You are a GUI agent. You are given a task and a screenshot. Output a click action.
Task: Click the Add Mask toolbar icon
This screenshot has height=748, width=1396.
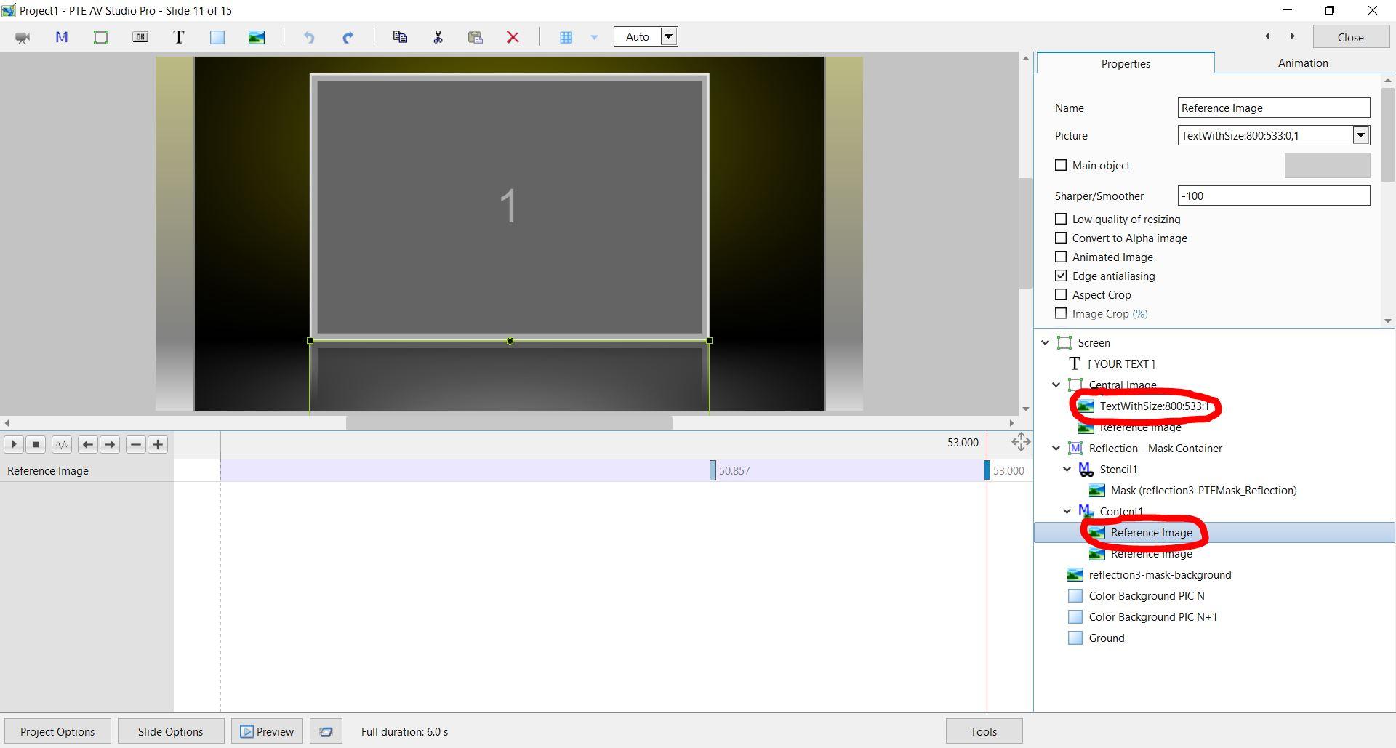[62, 37]
